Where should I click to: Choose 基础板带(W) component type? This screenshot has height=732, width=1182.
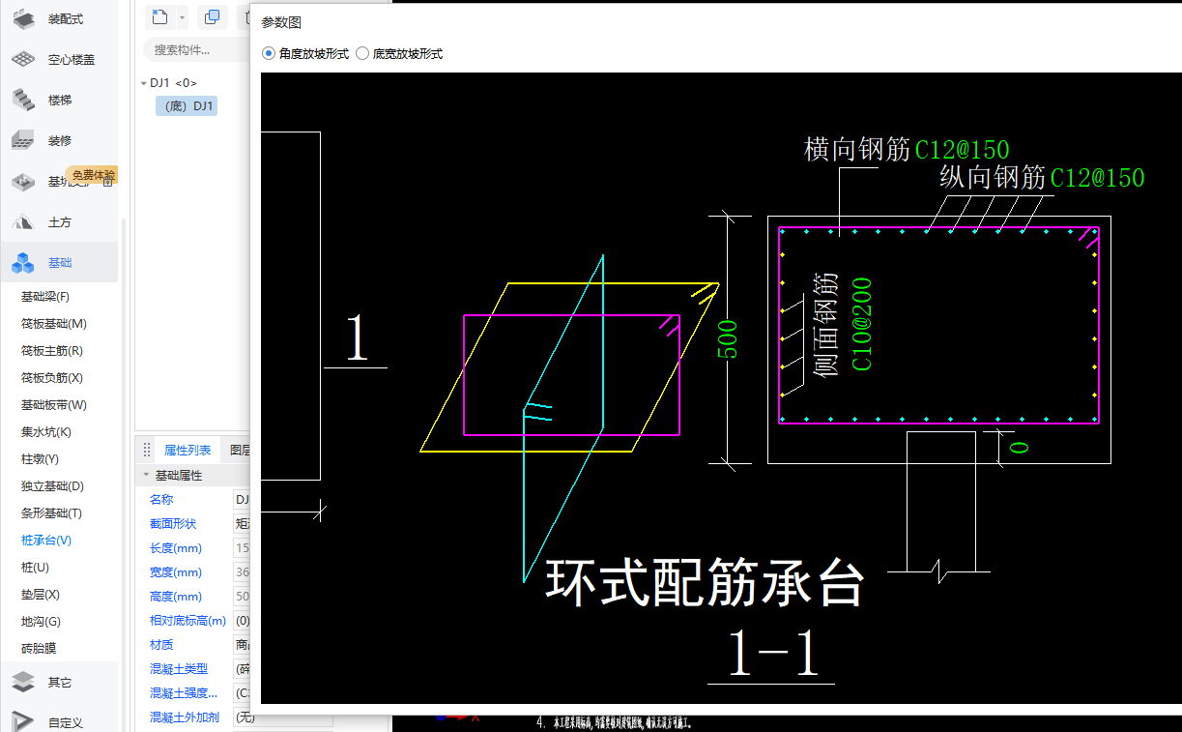point(54,405)
